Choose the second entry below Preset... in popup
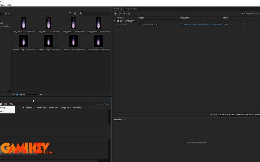This screenshot has width=260, height=162. [7, 111]
